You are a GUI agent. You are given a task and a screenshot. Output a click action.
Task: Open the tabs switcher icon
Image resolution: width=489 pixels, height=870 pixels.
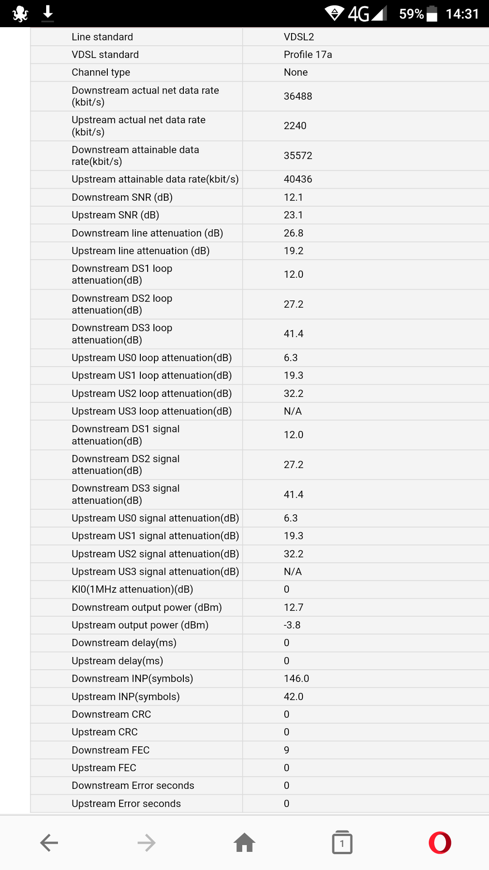tap(342, 843)
